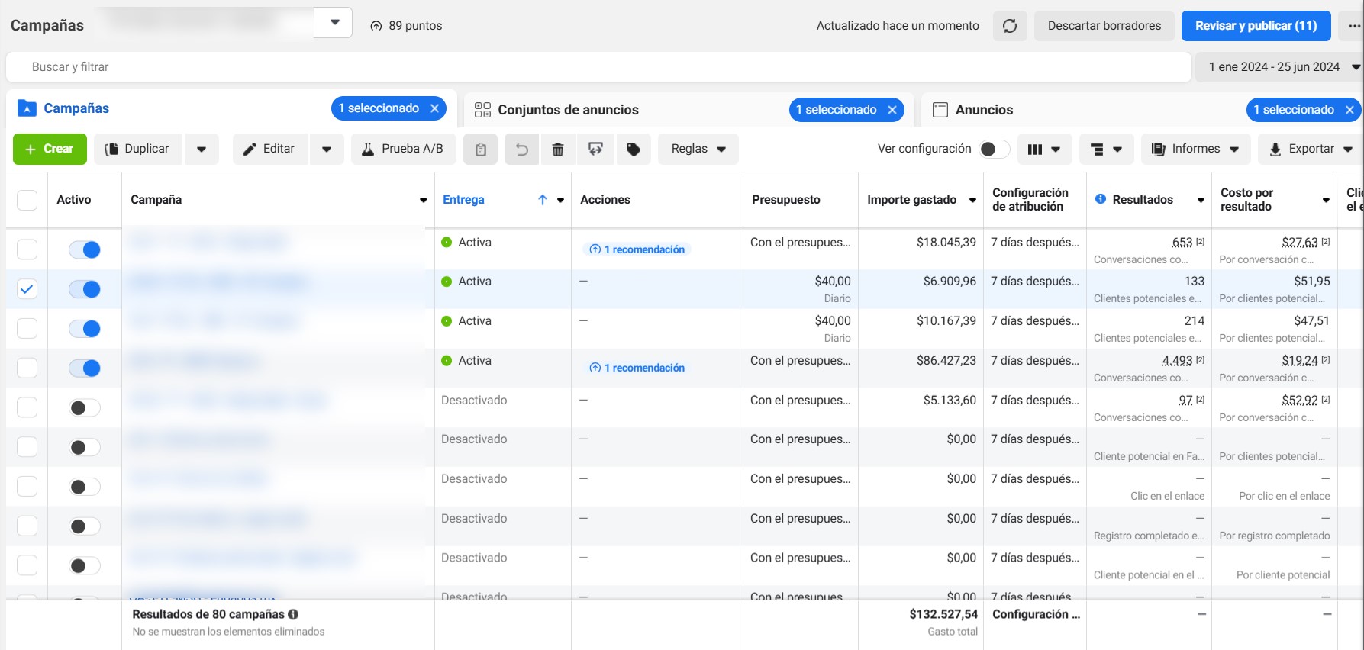Click the refresh data icon
This screenshot has width=1364, height=650.
(1009, 26)
